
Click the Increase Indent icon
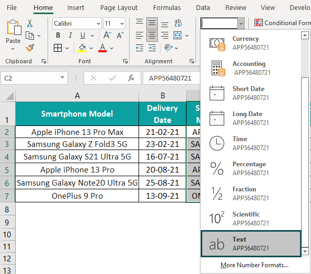coord(152,48)
